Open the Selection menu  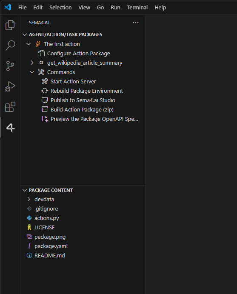(60, 8)
